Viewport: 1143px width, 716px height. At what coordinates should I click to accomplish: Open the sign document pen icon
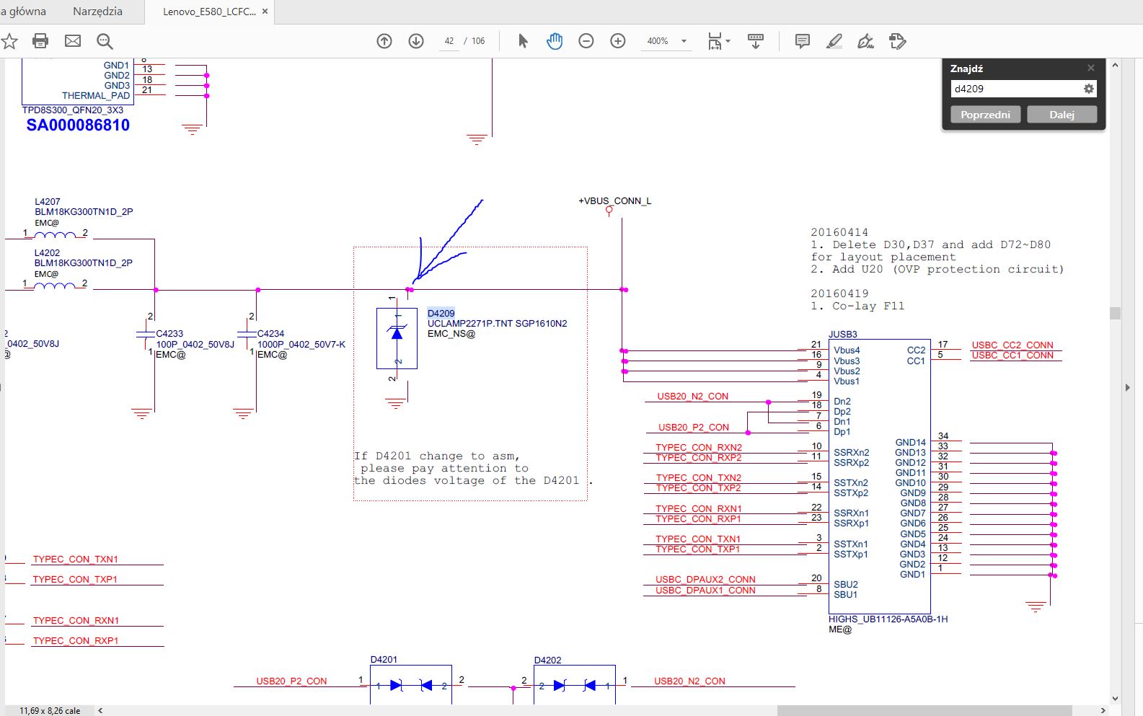click(866, 41)
